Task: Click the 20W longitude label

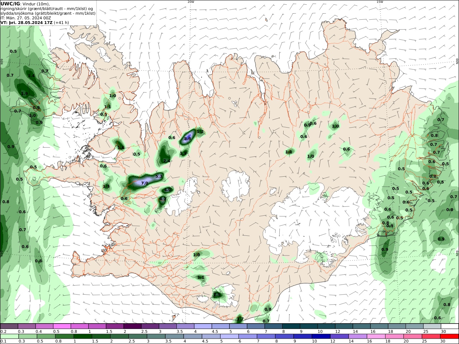Action: pos(191,2)
